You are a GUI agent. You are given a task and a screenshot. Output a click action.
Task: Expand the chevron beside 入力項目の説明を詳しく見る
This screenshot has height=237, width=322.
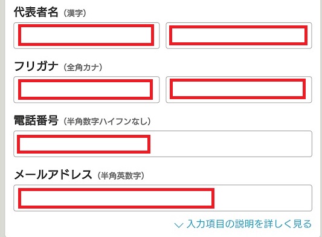(x=178, y=225)
